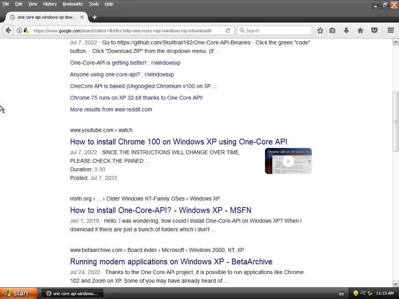Click the padlock warning icon in address bar
399x299 pixels.
[x=26, y=30]
